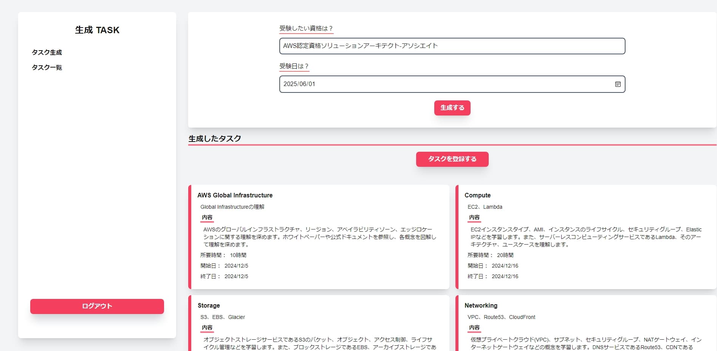Select end date 2024/12/5 in Global Infrastructure card
Viewport: 717px width, 351px height.
tap(236, 276)
